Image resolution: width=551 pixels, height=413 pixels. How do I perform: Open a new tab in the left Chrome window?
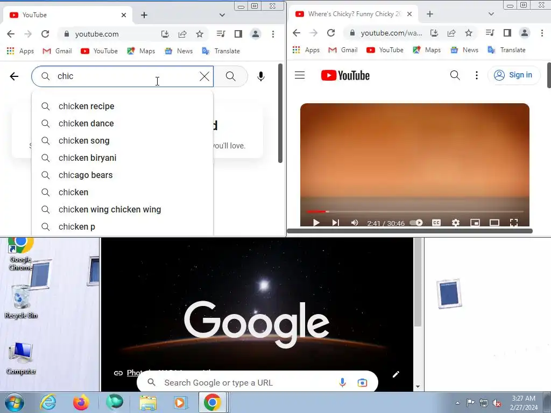[x=144, y=15]
